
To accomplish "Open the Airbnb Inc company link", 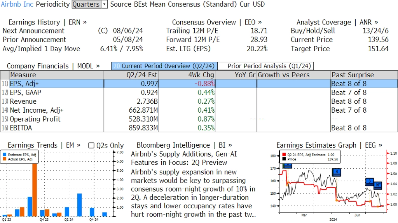I will click(17, 4).
